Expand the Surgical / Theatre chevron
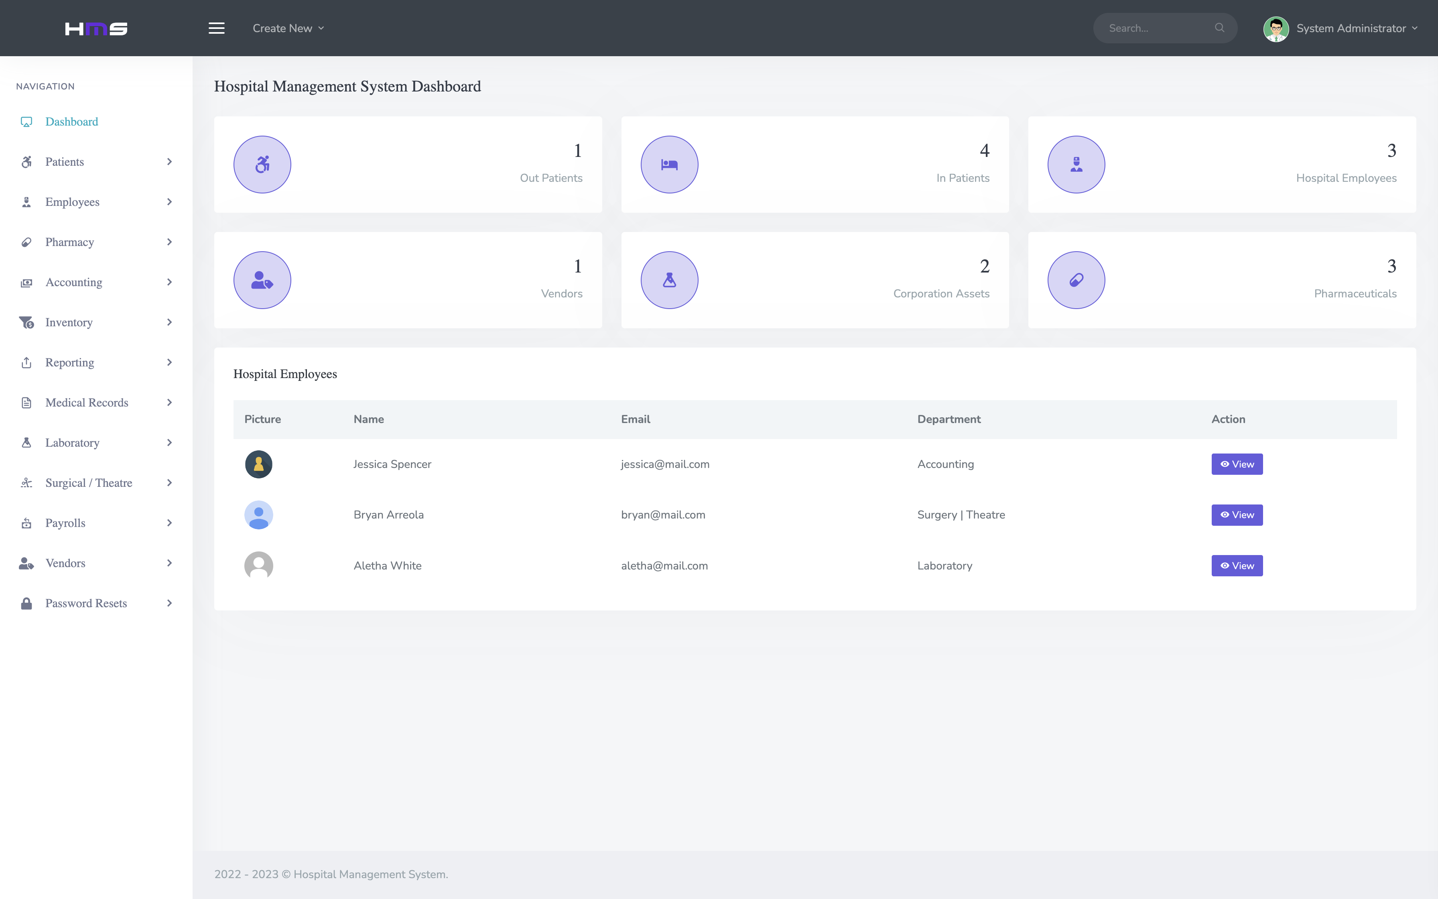The image size is (1438, 899). [169, 483]
